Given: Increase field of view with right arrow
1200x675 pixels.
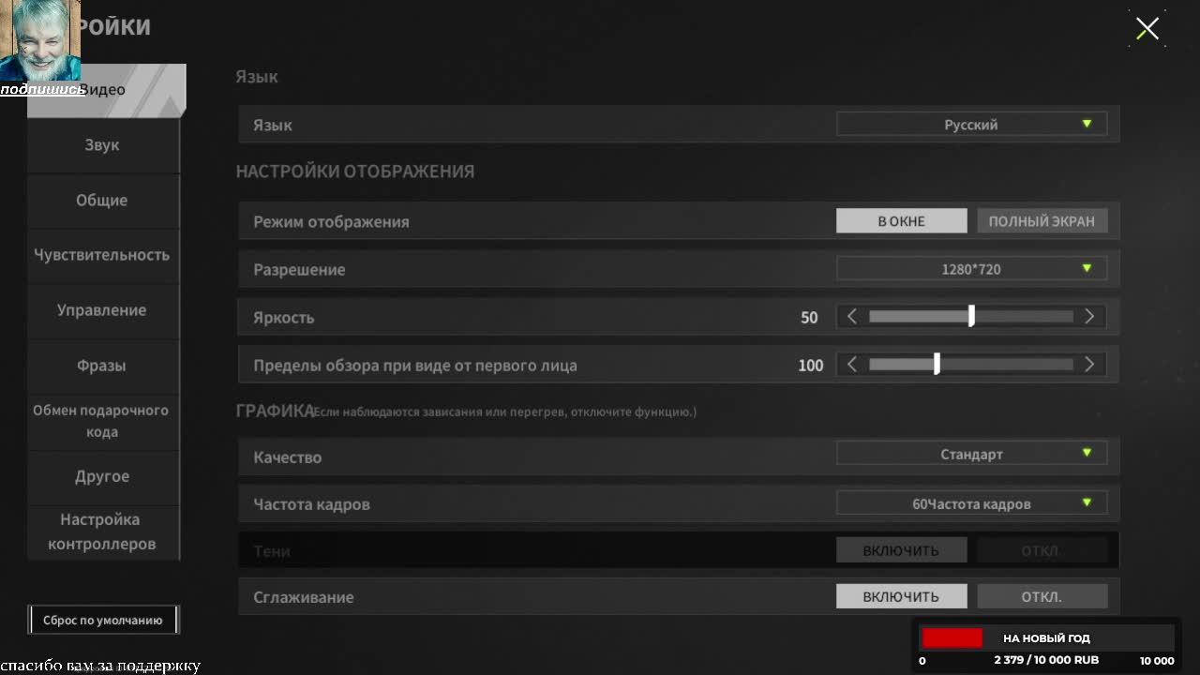Looking at the screenshot, I should point(1089,365).
